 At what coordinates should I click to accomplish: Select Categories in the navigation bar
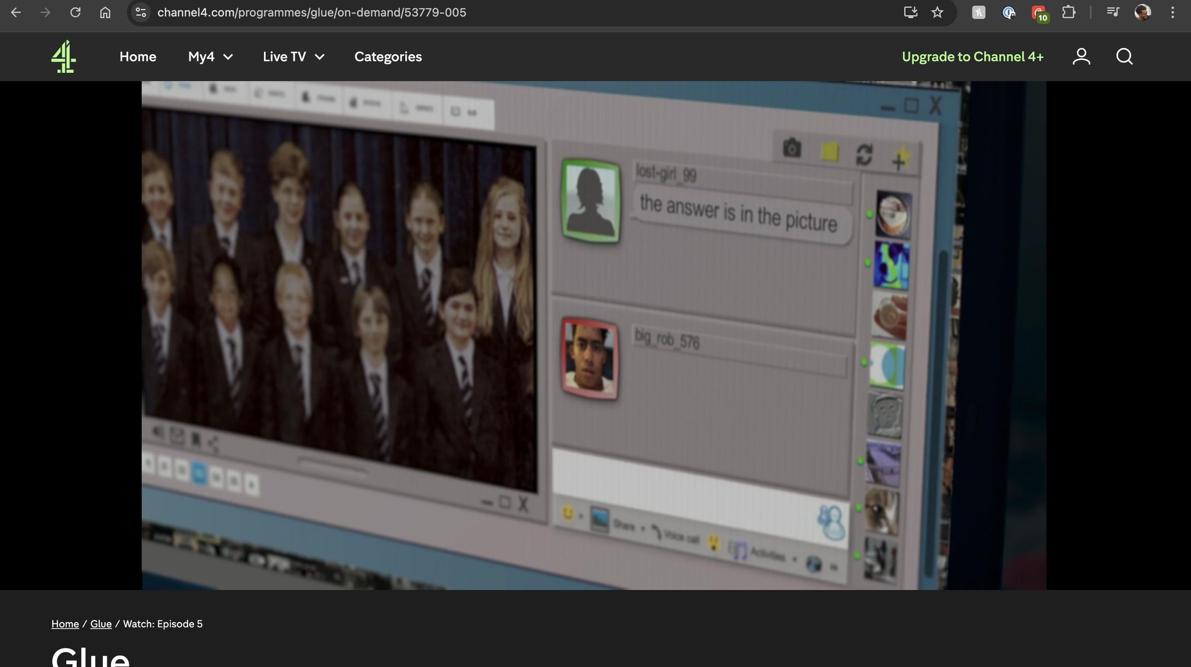click(387, 57)
